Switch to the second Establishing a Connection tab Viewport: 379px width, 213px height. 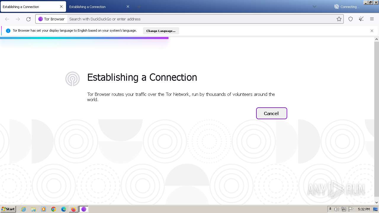point(99,7)
